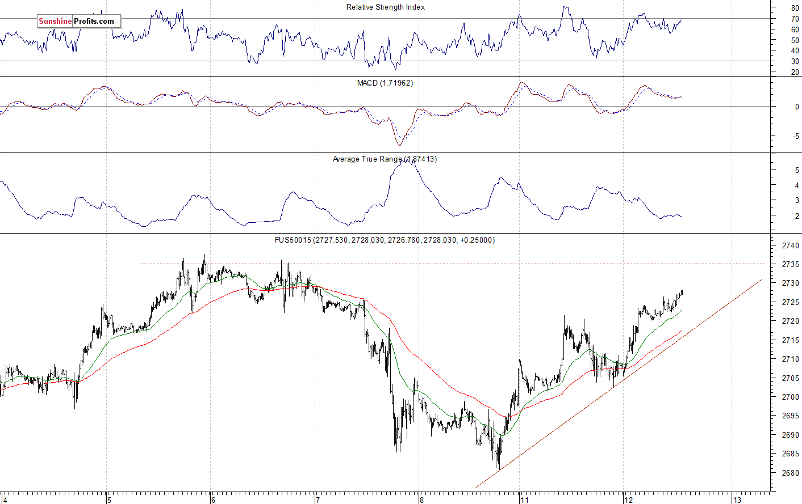The width and height of the screenshot is (802, 504).
Task: Click the 2690 price axis label
Action: pyautogui.click(x=790, y=435)
